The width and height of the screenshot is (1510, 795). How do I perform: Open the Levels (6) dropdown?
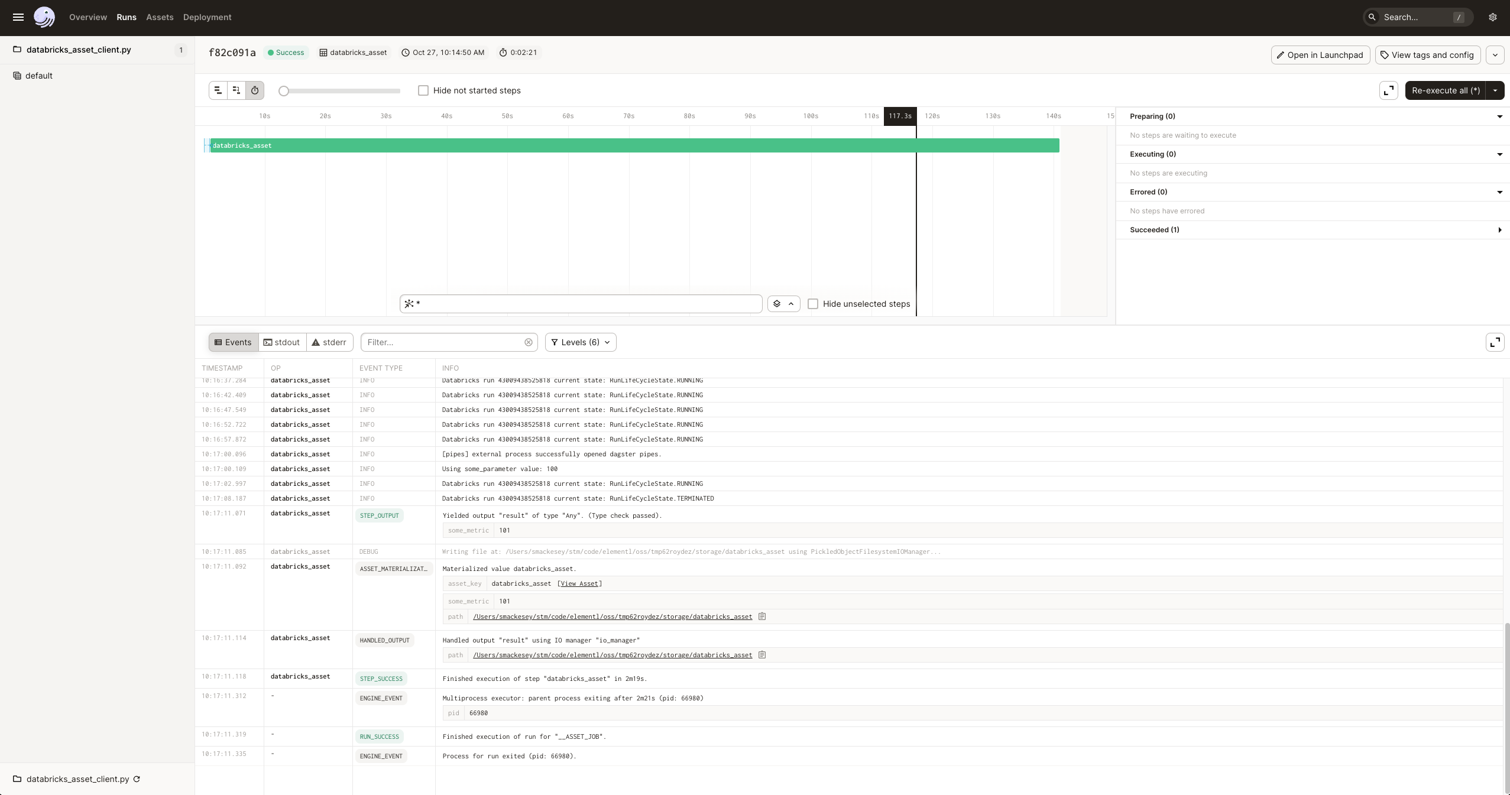click(x=580, y=342)
